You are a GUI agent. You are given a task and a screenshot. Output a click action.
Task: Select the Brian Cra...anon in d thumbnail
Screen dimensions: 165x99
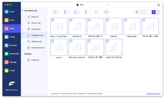coord(77,47)
